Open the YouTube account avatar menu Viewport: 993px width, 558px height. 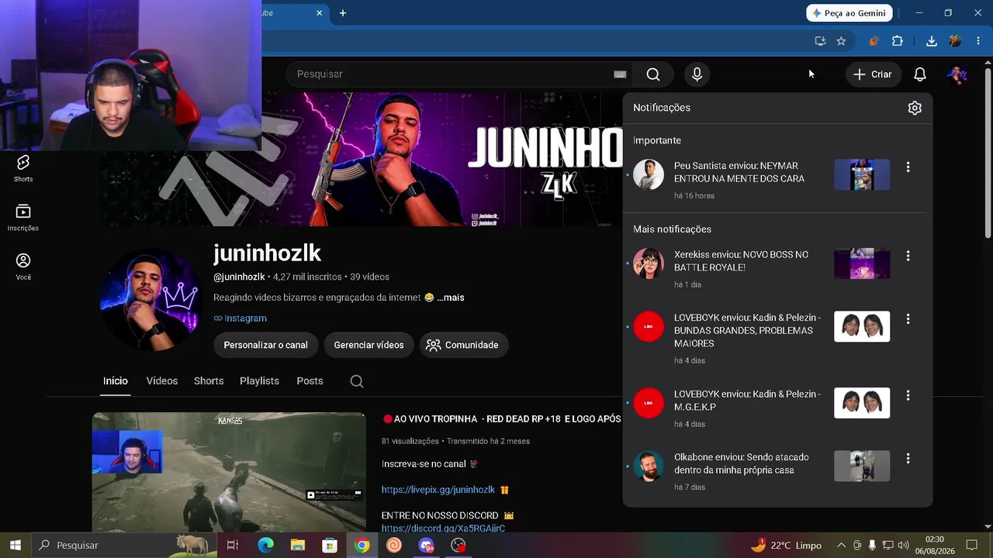point(957,74)
